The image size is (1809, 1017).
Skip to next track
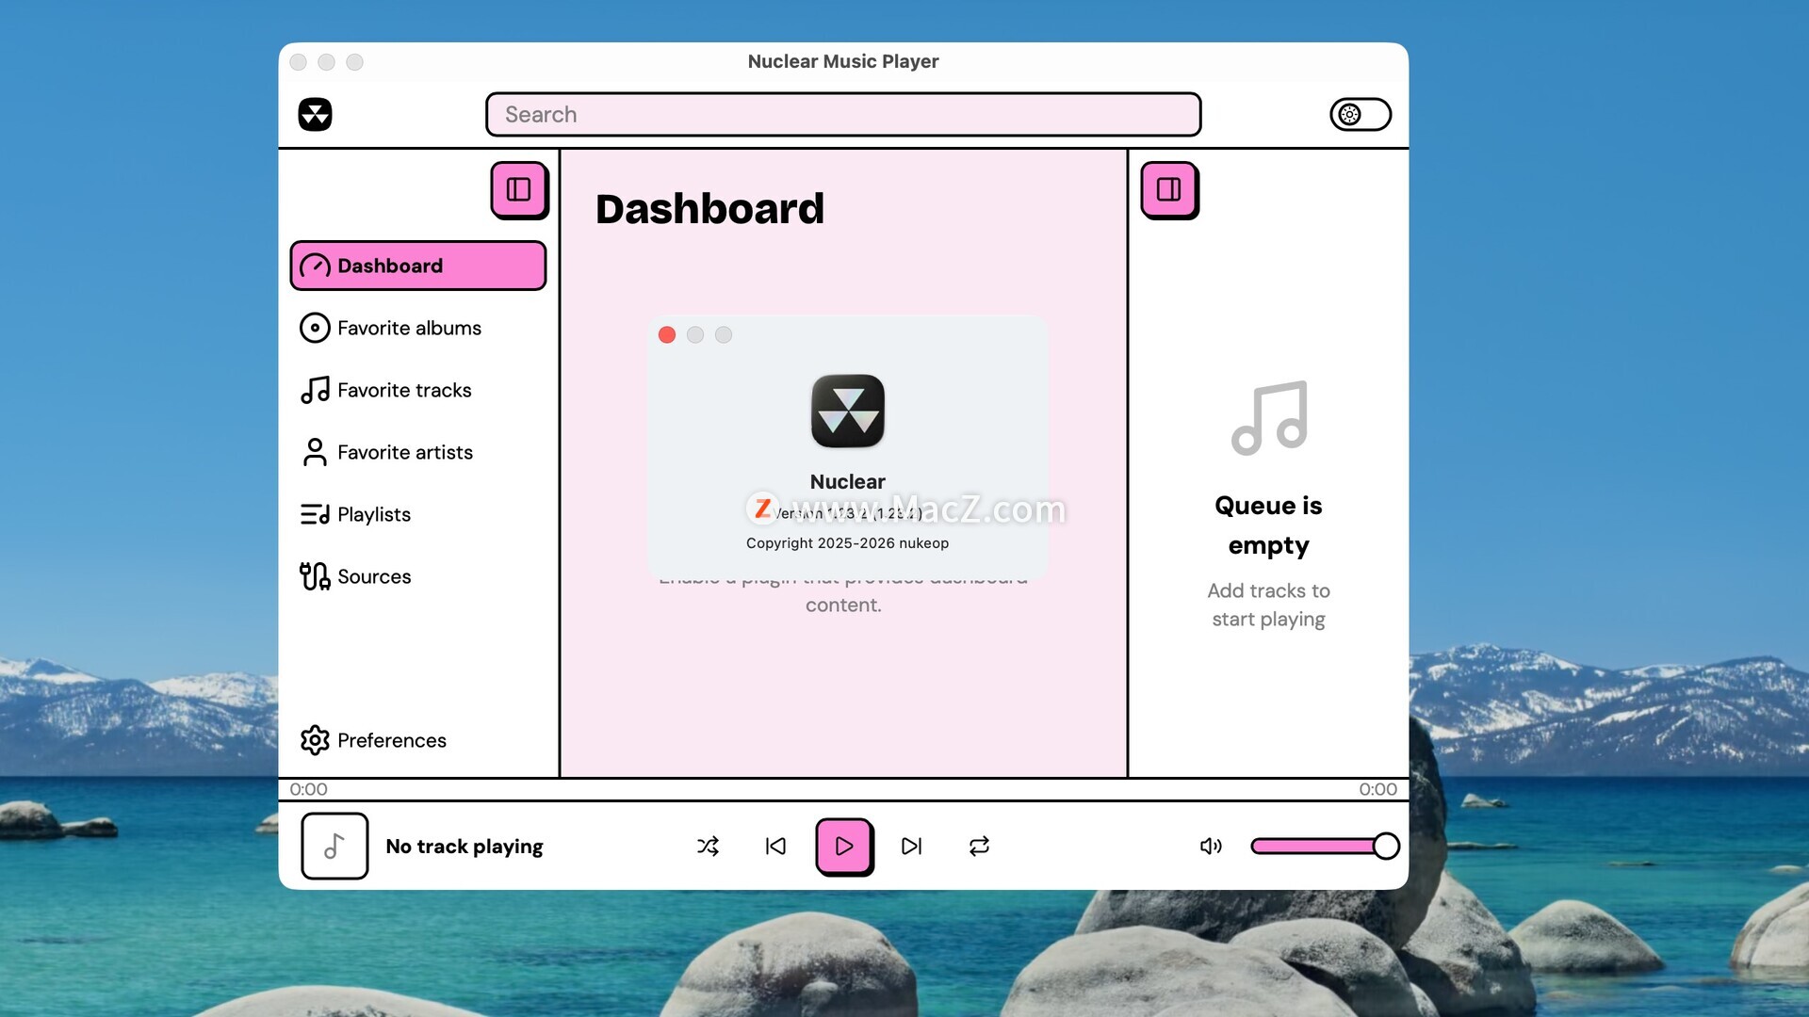911,846
